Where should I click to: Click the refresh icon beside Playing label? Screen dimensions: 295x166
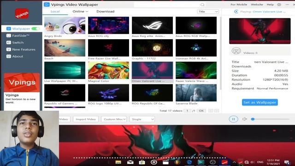(236, 12)
